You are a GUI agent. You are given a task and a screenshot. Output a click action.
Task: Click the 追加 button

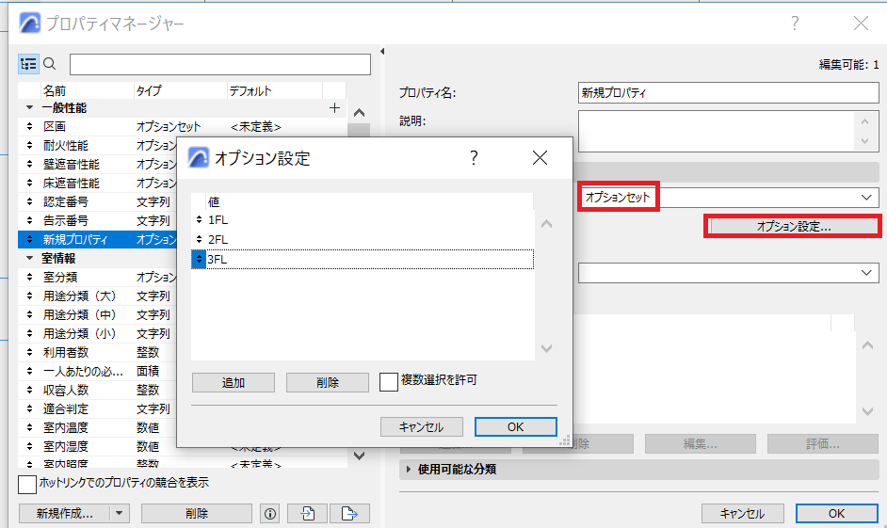pyautogui.click(x=234, y=382)
